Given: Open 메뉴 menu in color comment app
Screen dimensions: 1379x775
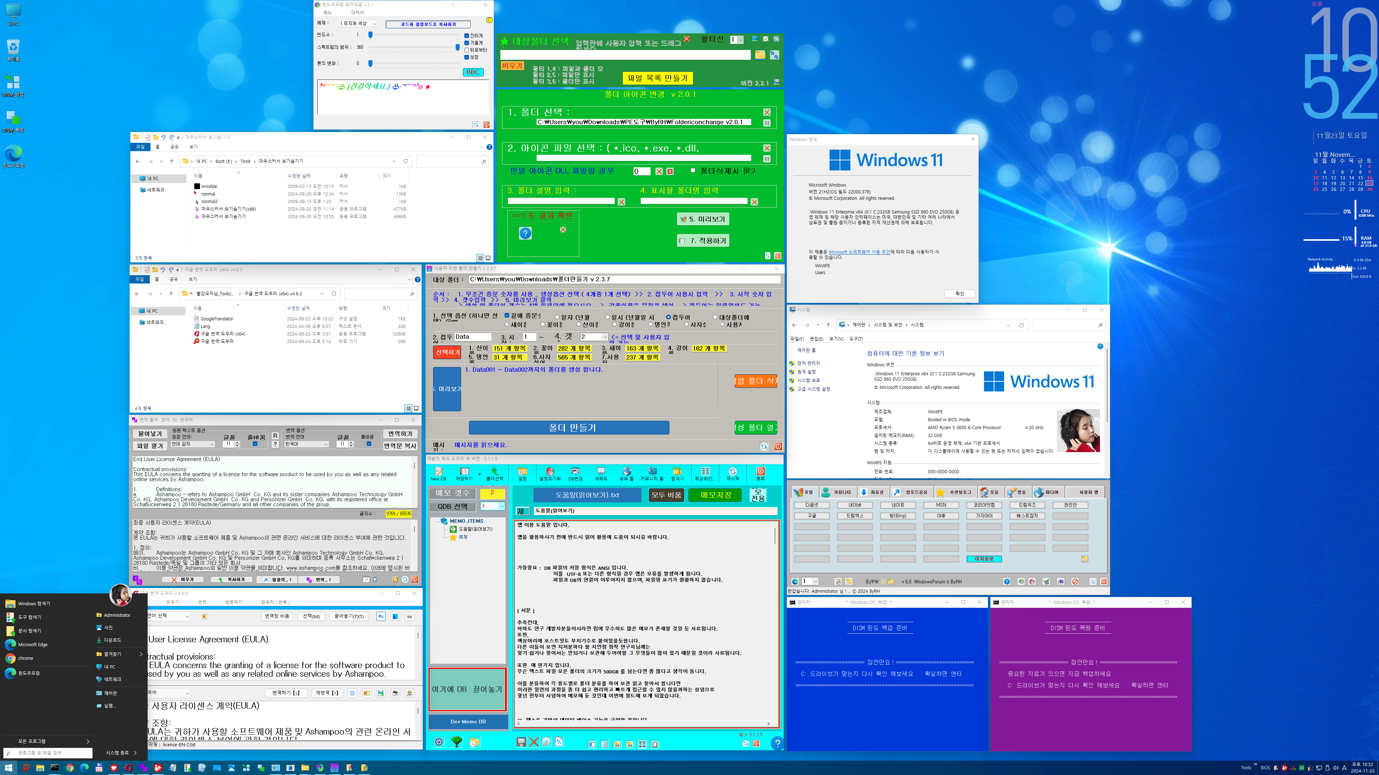Looking at the screenshot, I should pos(328,12).
